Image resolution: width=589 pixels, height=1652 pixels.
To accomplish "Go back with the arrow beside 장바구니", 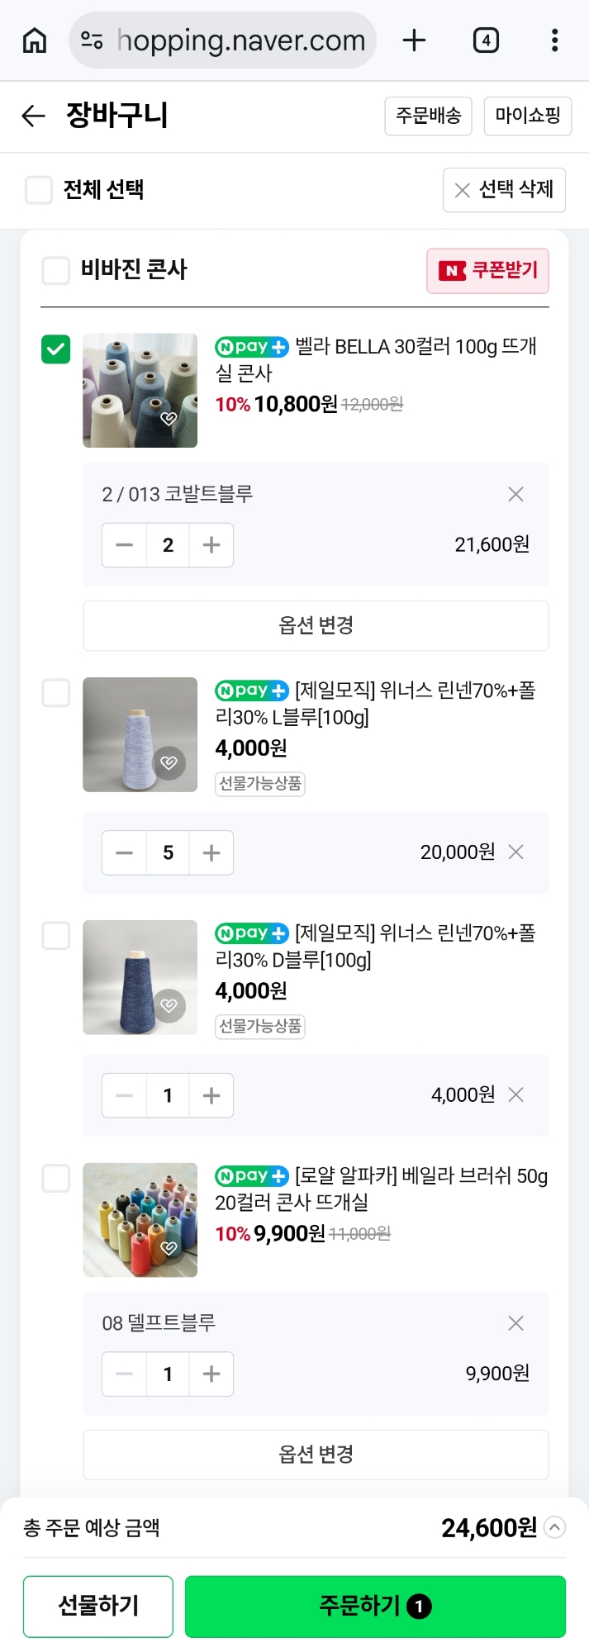I will [33, 116].
